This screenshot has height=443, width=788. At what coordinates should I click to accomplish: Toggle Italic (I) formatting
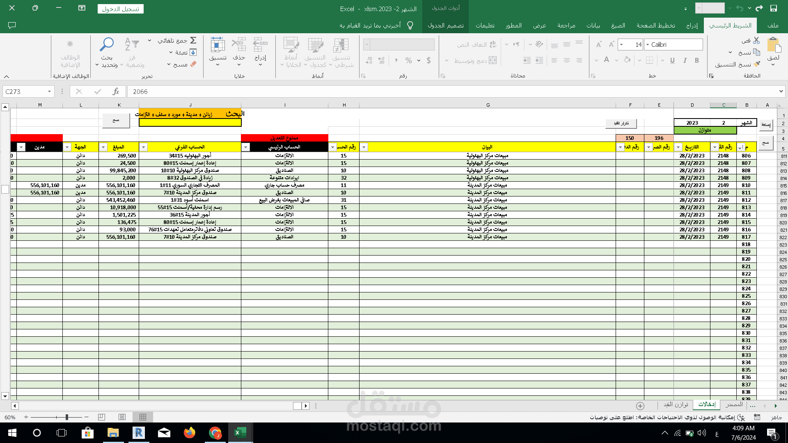coord(685,60)
